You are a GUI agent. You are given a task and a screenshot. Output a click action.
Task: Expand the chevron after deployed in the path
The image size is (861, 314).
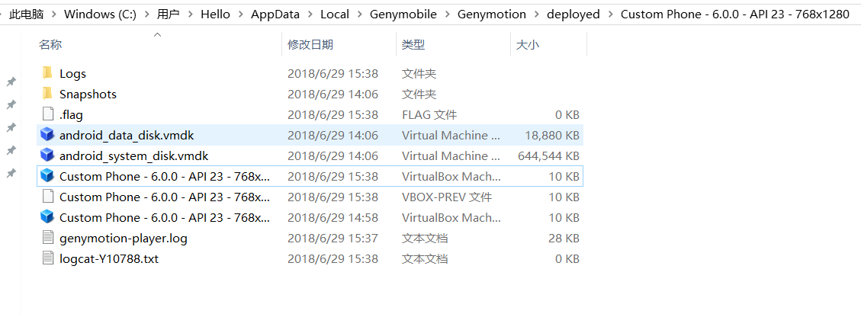click(x=610, y=14)
